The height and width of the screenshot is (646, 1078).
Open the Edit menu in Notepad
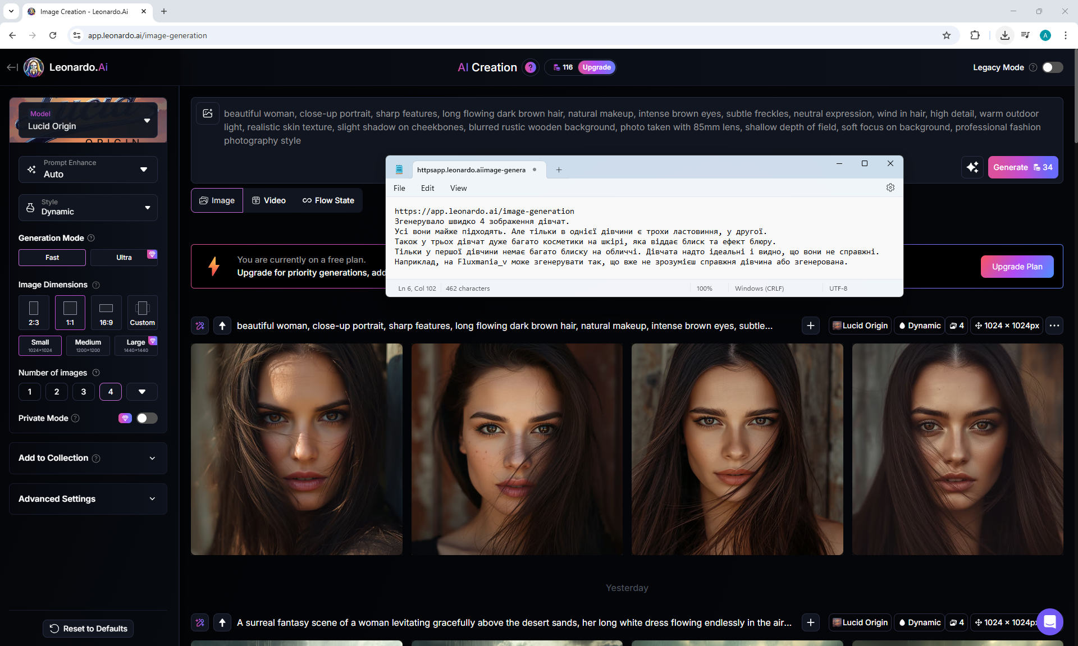pyautogui.click(x=427, y=188)
